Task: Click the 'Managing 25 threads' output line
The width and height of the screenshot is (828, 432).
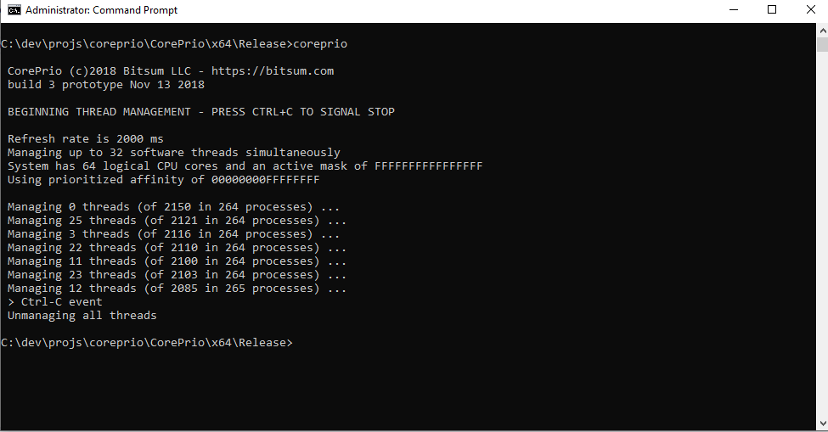Action: coord(177,221)
